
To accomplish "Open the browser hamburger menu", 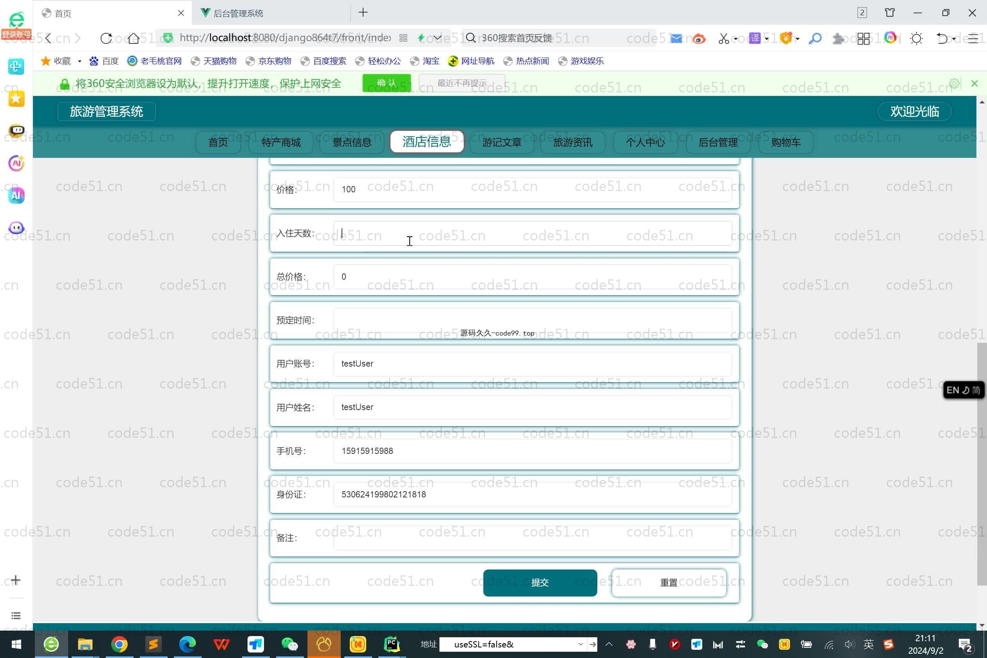I will point(973,39).
